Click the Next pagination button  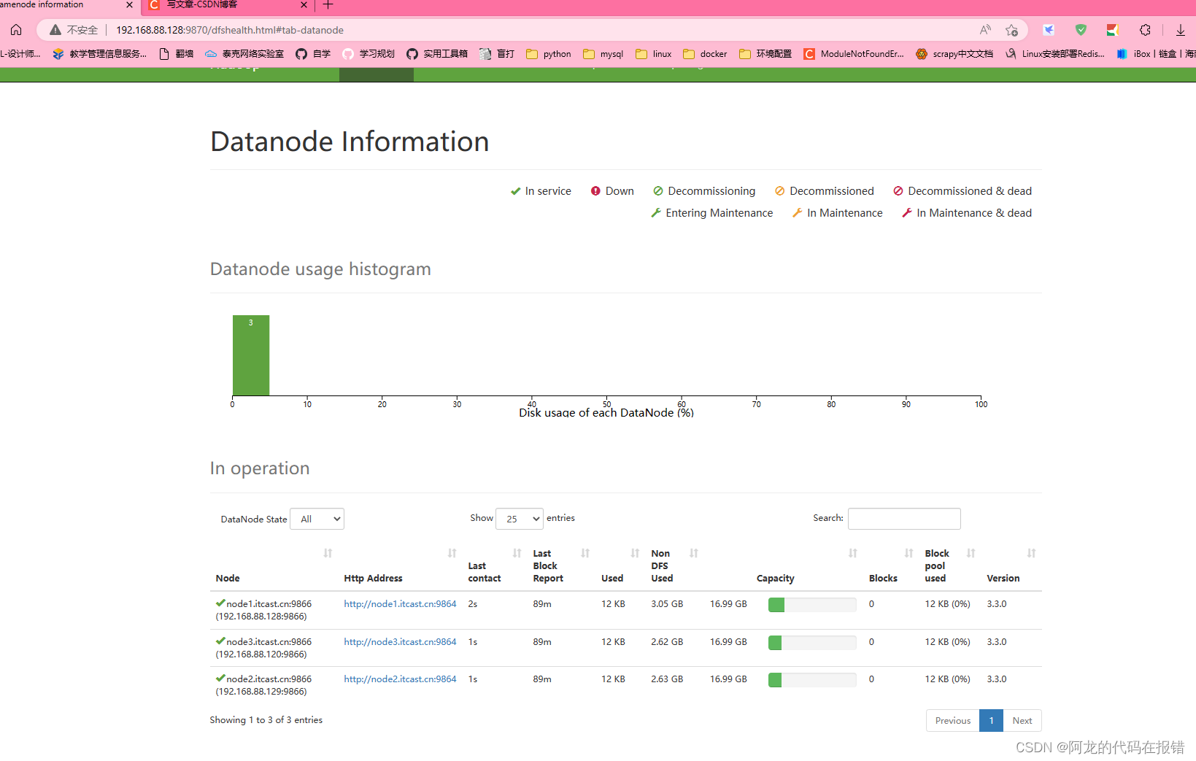(1022, 721)
